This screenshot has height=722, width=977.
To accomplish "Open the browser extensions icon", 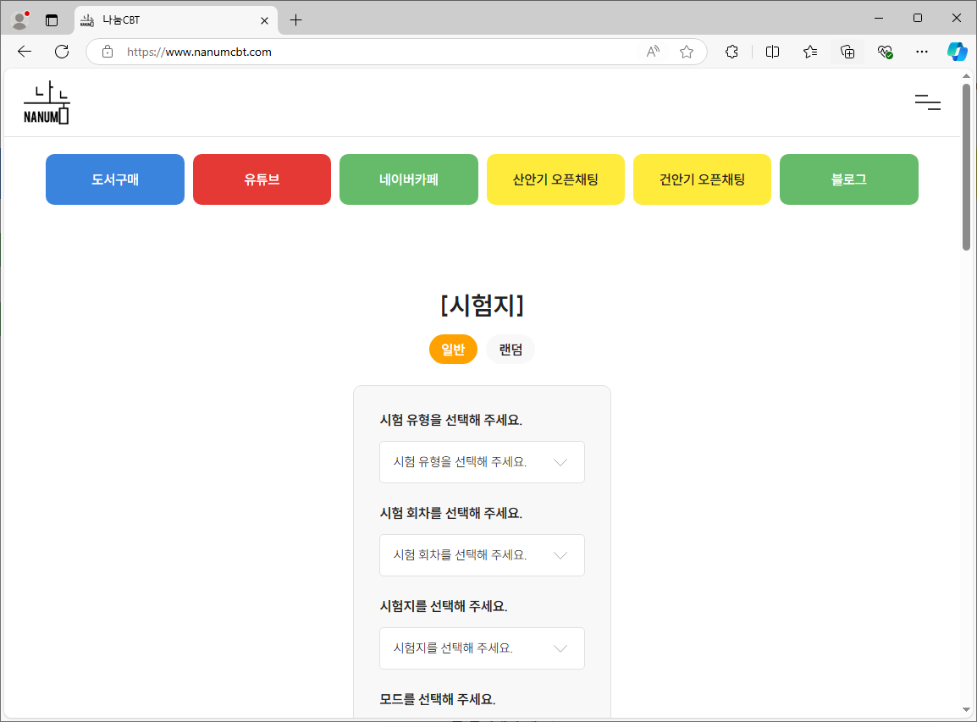I will [731, 52].
